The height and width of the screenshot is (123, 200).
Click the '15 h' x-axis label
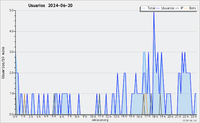pyautogui.click(x=132, y=116)
